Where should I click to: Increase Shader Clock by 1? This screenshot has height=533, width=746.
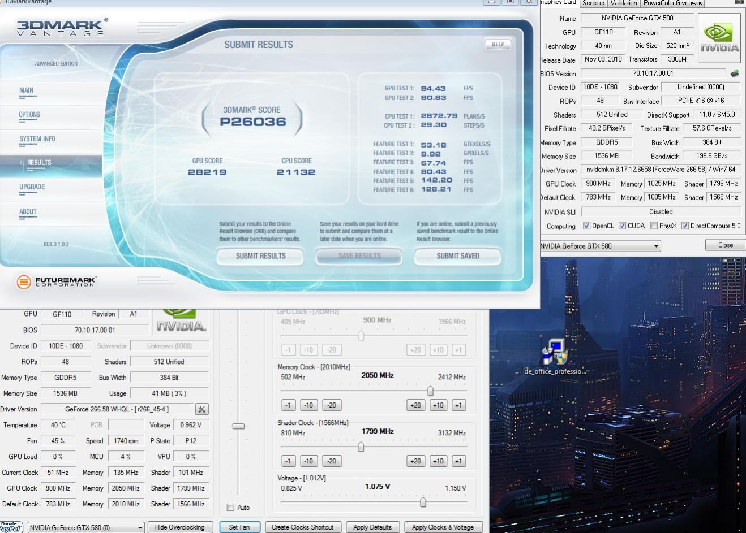(458, 461)
